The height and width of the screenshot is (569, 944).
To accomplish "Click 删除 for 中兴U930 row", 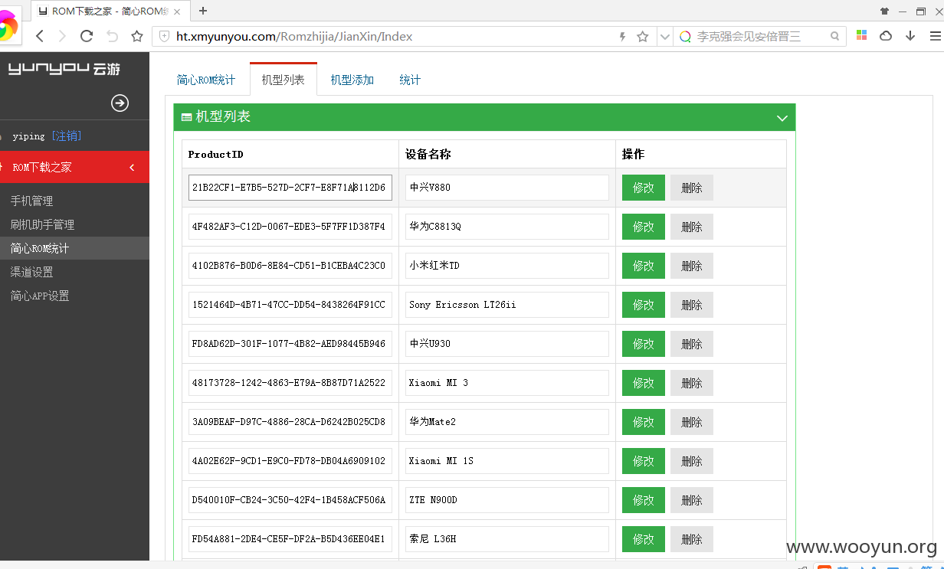I will pyautogui.click(x=692, y=344).
